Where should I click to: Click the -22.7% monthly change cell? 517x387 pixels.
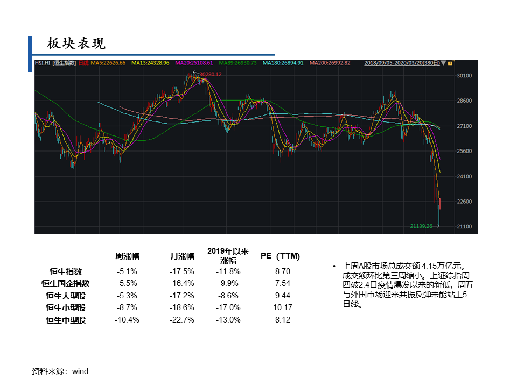click(x=182, y=319)
